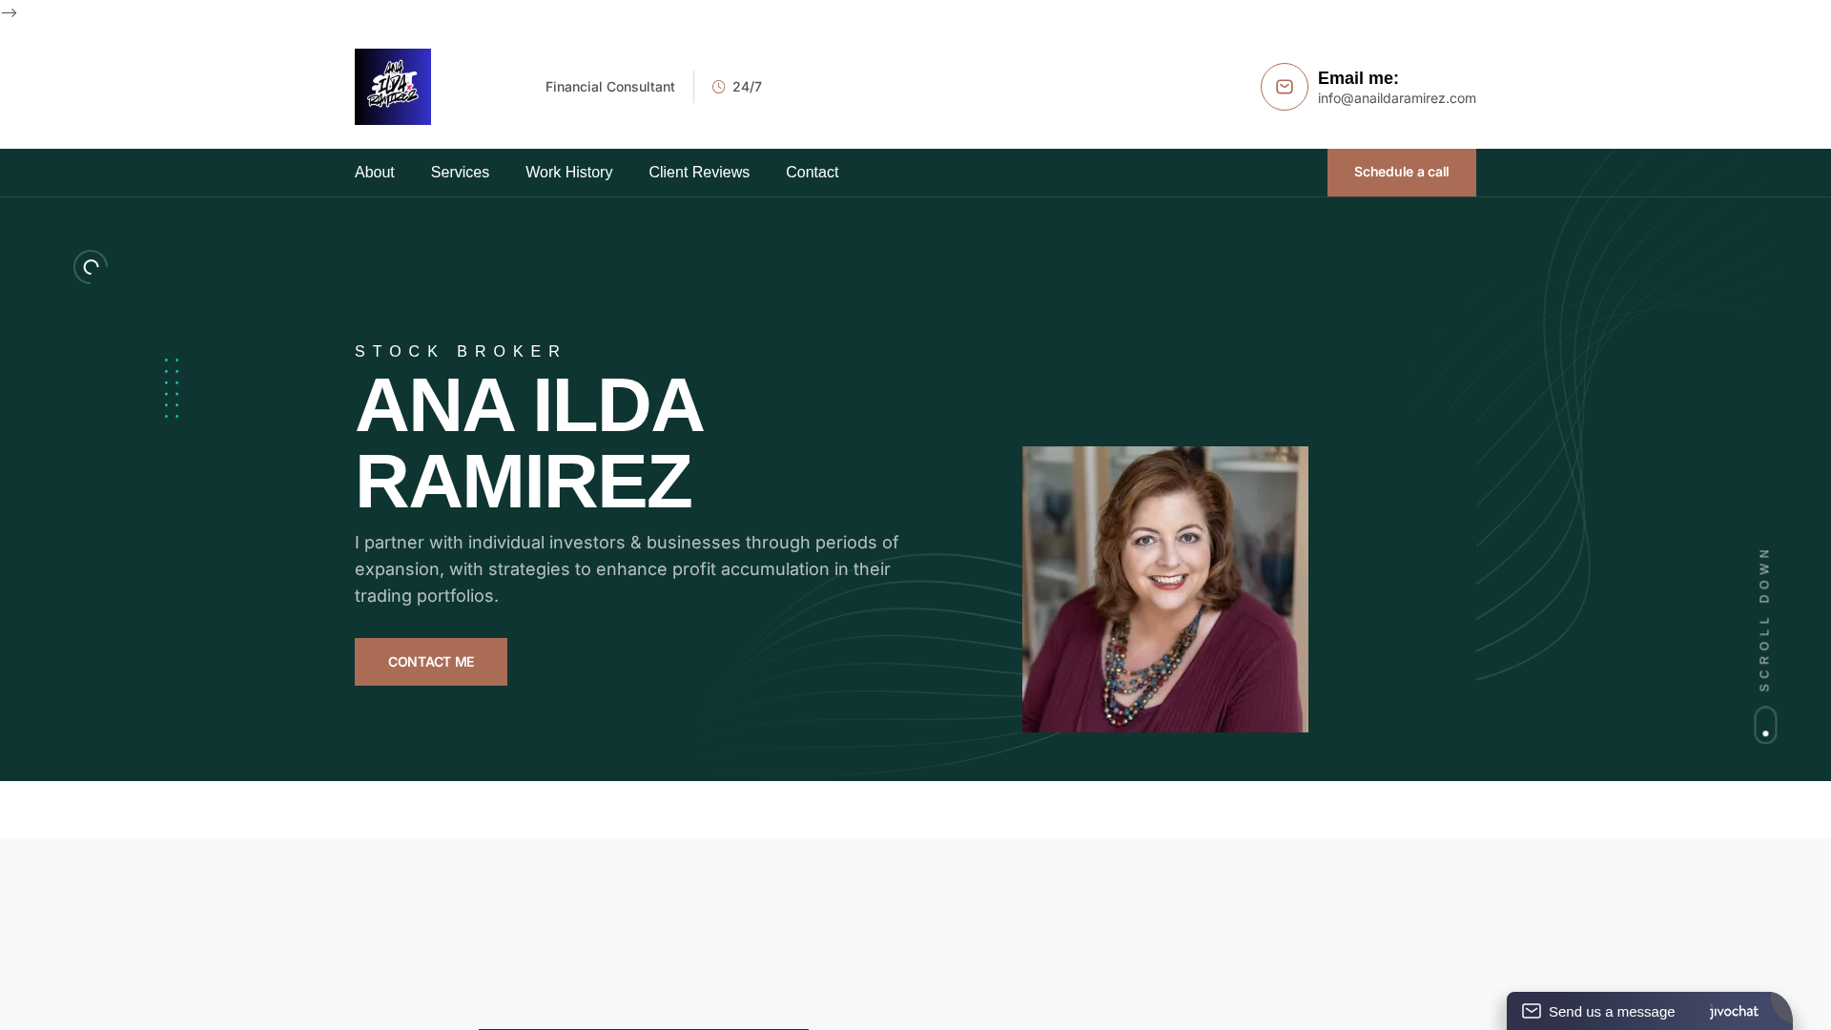Click the Ana Ilda Ramirez logo
The image size is (1831, 1030).
coord(392,86)
